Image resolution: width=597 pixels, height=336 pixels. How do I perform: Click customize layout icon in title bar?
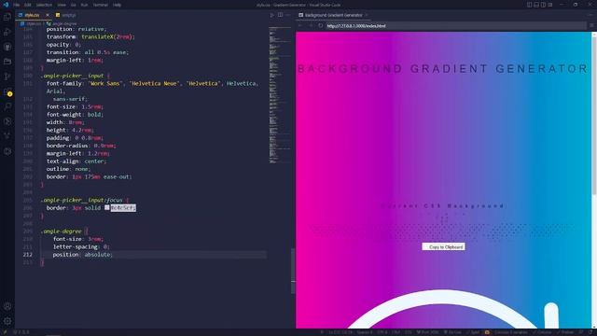point(549,5)
